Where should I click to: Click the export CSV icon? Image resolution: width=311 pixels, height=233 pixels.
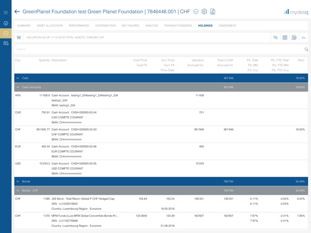tap(294, 38)
